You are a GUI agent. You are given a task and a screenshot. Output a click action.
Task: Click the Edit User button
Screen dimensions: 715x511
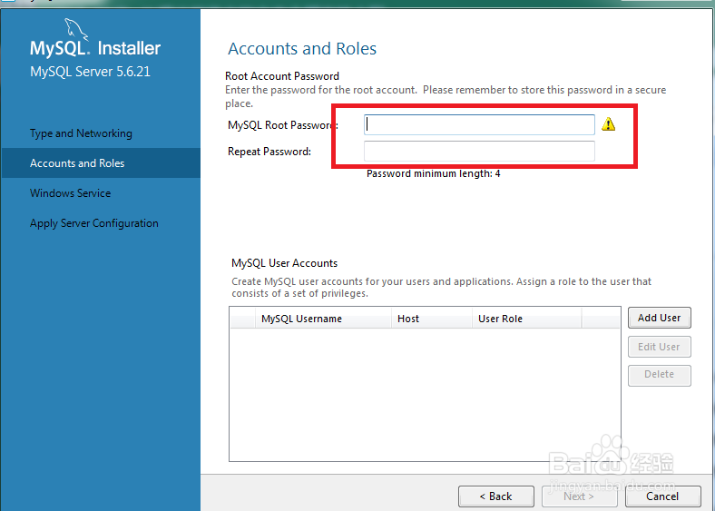pos(660,347)
